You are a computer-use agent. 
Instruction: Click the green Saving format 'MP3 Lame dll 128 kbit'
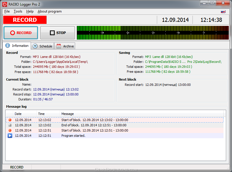pyautogui.click(x=169, y=57)
